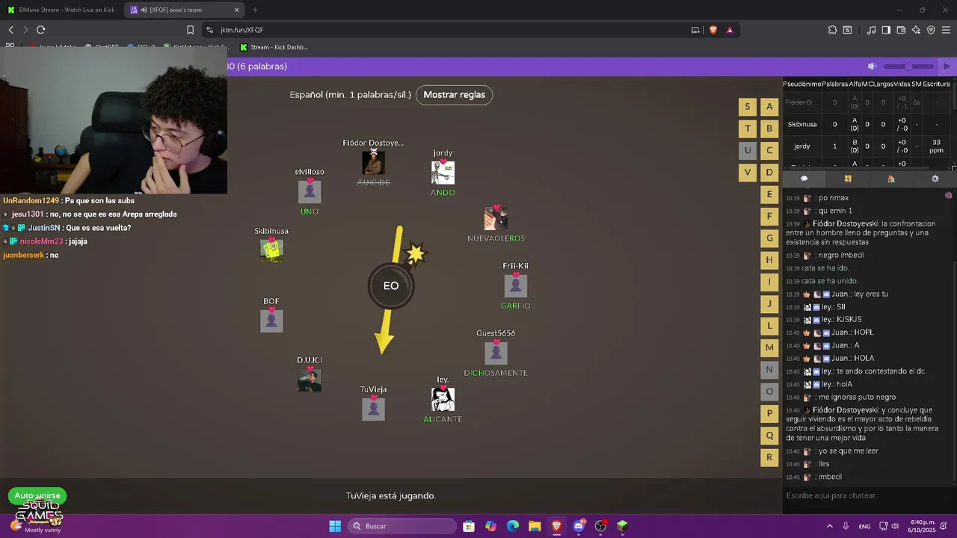Switch to the ElMune Stream browser tab
This screenshot has width=957, height=538.
pos(61,10)
